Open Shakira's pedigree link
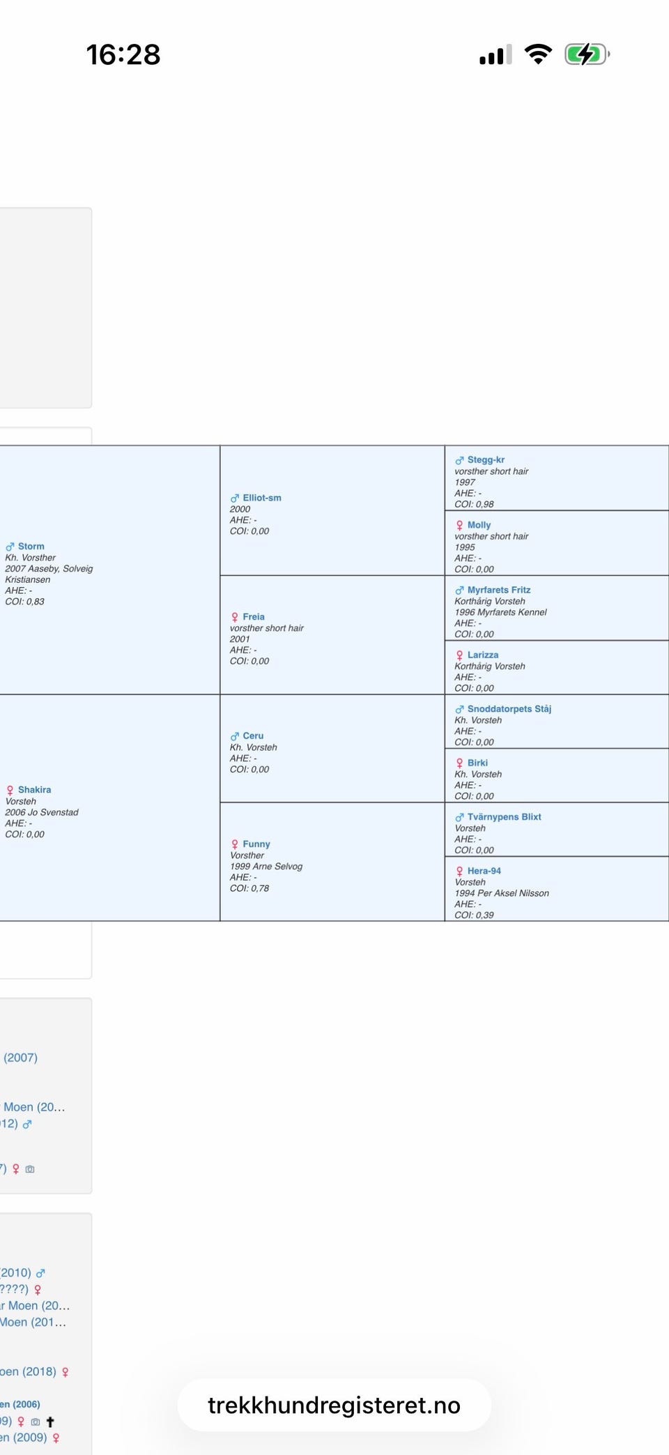669x1455 pixels. tap(34, 790)
